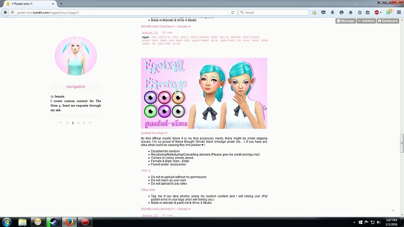The height and width of the screenshot is (227, 404).
Task: Open a new browser tab
Action: click(x=61, y=4)
